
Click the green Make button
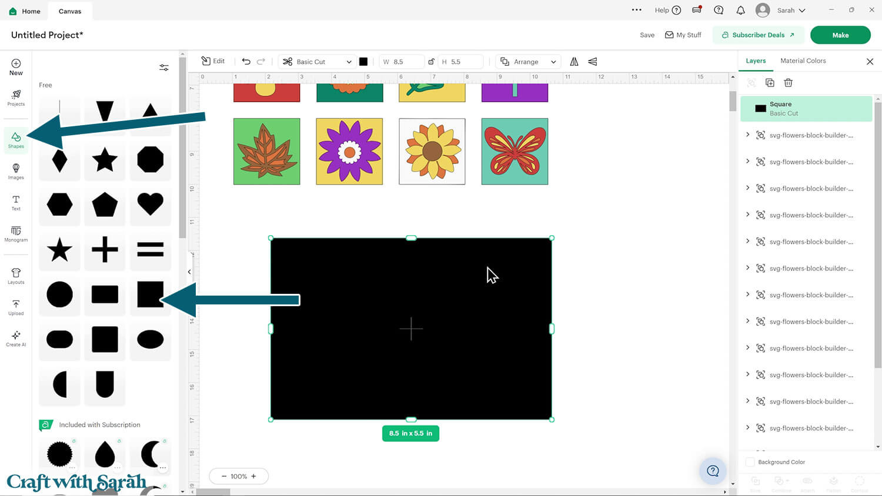(x=840, y=35)
